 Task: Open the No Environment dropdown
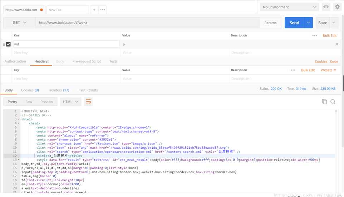(x=290, y=7)
